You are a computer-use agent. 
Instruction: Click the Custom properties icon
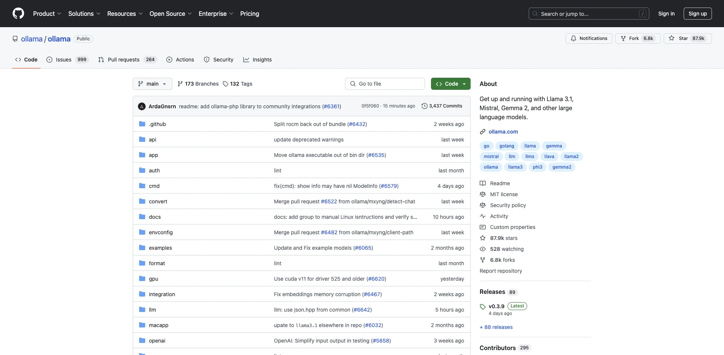coord(483,227)
